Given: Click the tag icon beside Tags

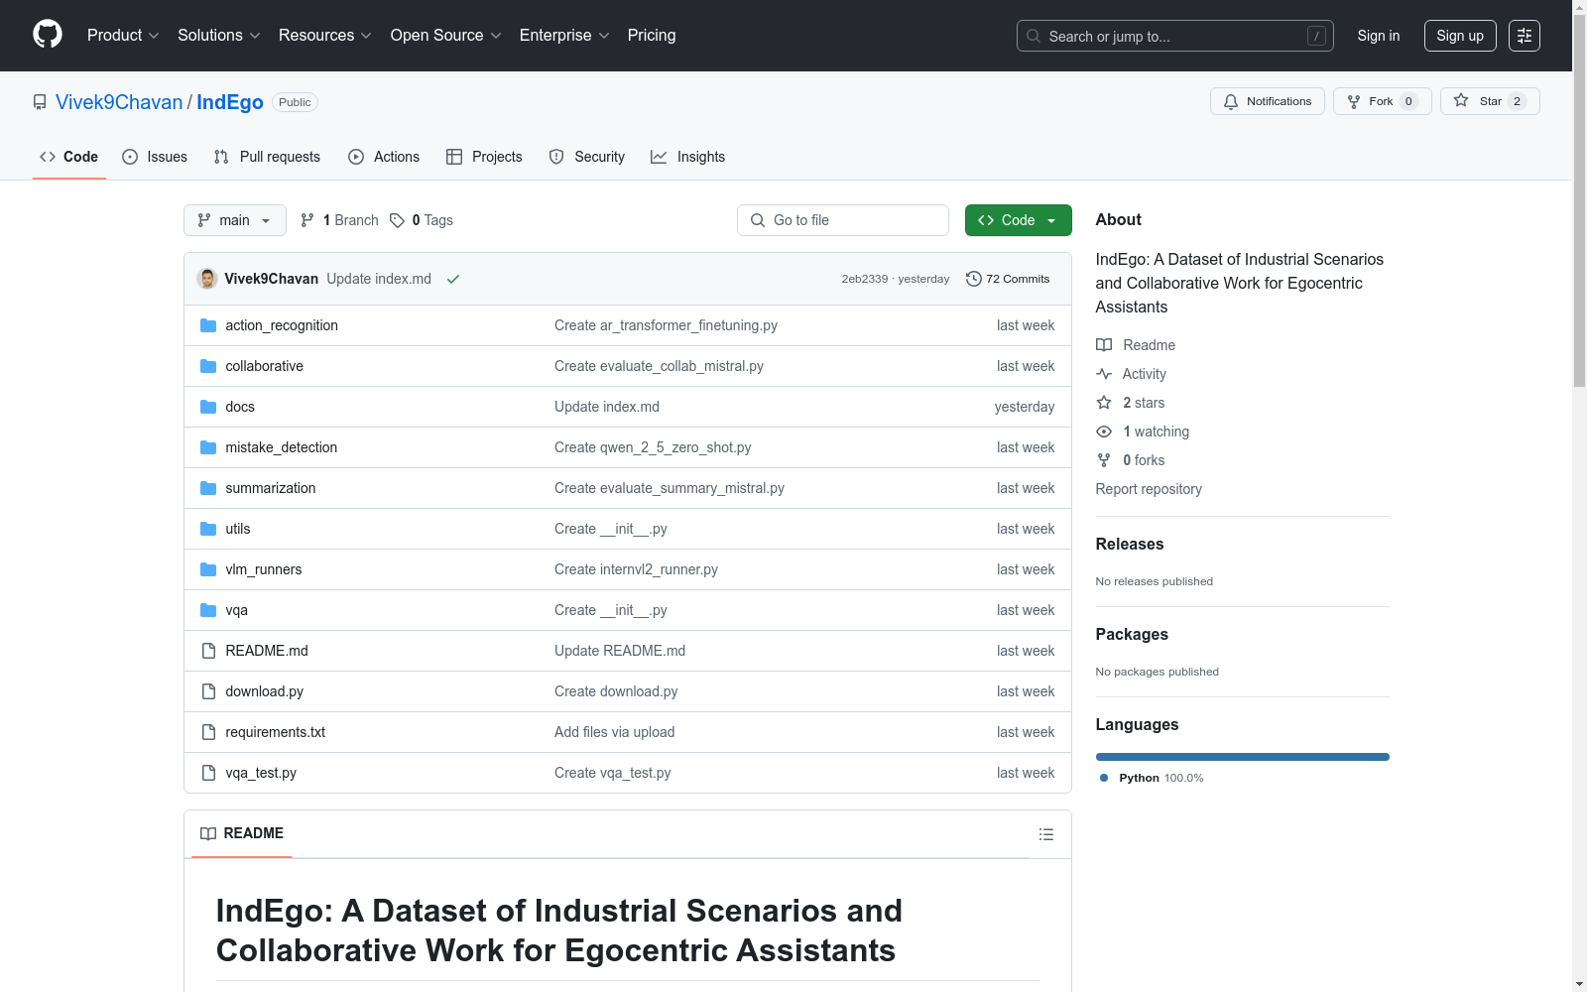Looking at the screenshot, I should [x=397, y=220].
